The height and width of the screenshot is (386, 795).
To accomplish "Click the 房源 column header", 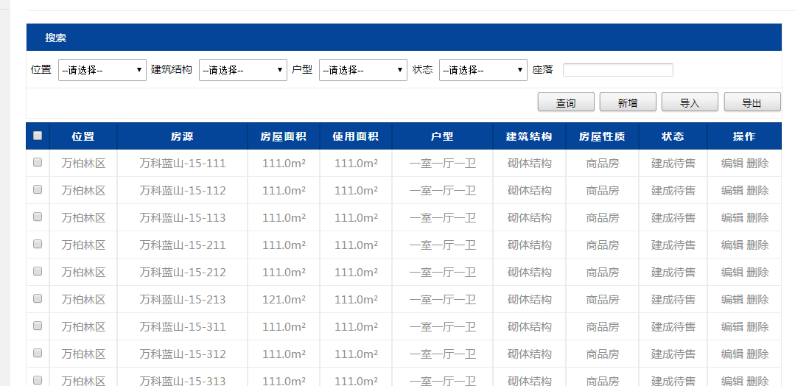I will 183,136.
